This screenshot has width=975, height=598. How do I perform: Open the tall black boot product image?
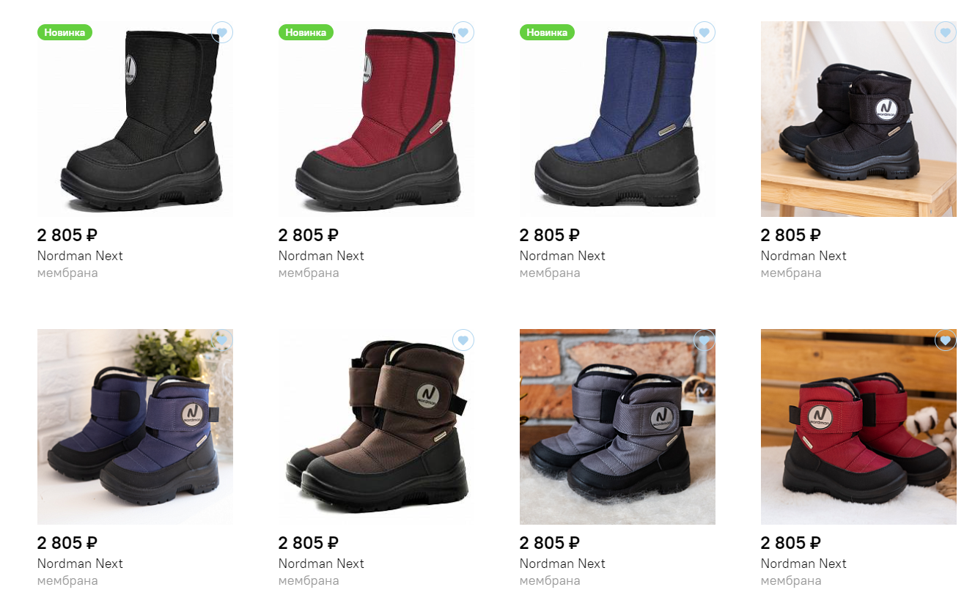click(x=135, y=119)
